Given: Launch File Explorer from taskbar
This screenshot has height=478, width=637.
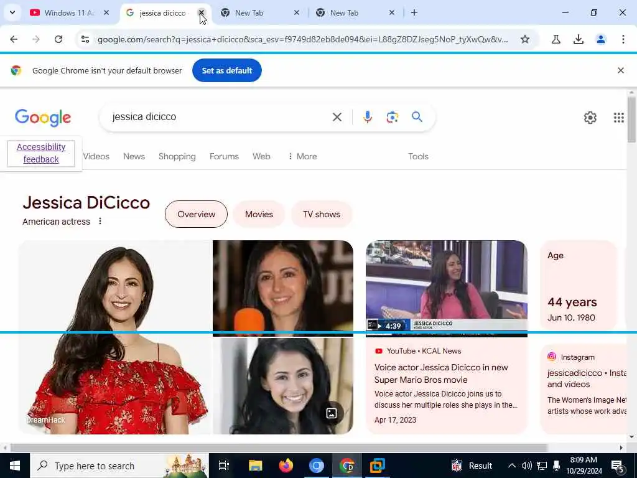Looking at the screenshot, I should click(256, 466).
